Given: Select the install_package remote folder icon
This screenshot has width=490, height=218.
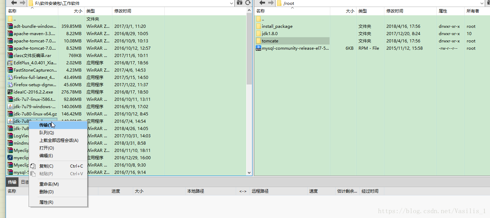Looking at the screenshot, I should tap(258, 26).
